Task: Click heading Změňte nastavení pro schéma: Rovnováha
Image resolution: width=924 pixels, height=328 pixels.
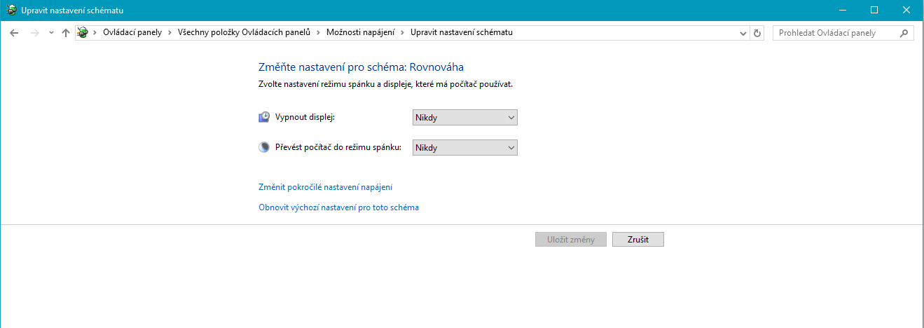Action: [x=361, y=67]
